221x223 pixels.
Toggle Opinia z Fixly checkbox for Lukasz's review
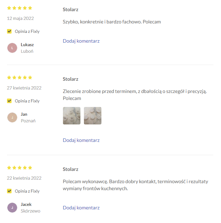click(9, 31)
